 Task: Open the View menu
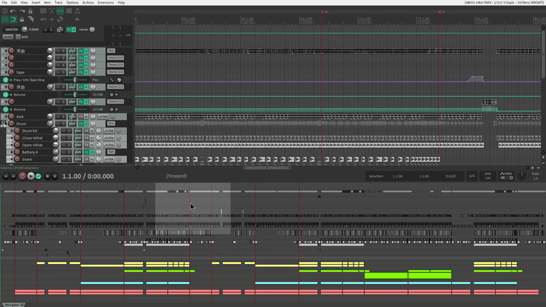(x=24, y=3)
